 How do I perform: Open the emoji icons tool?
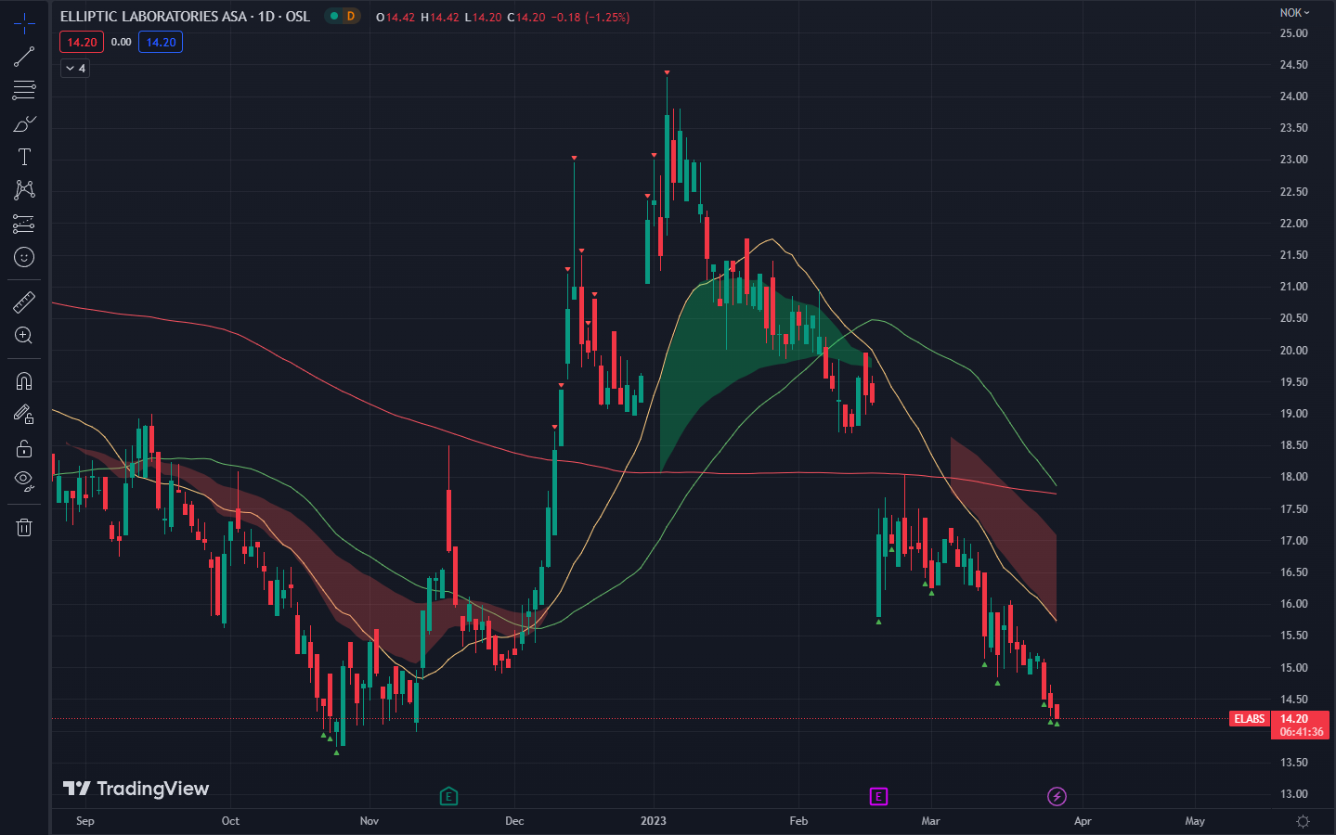tap(24, 257)
